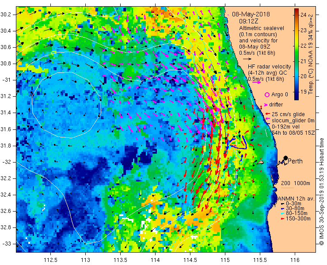This screenshot has height=265, width=327.
Task: Click the colorbar tick label 23
Action: coord(304,30)
